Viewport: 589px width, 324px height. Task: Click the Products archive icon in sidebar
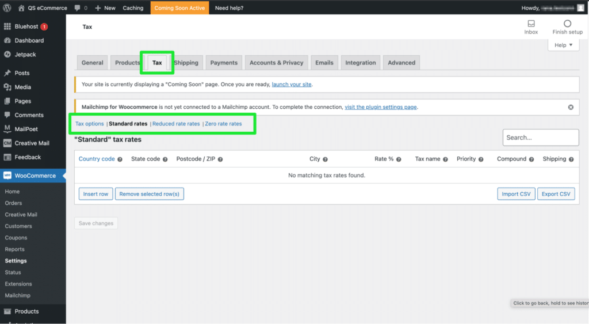click(7, 311)
